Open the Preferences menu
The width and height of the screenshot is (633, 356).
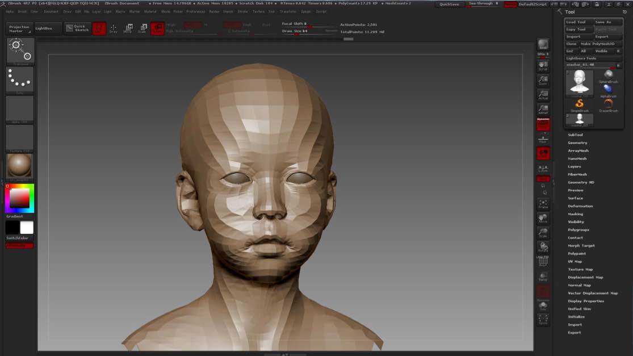point(196,12)
